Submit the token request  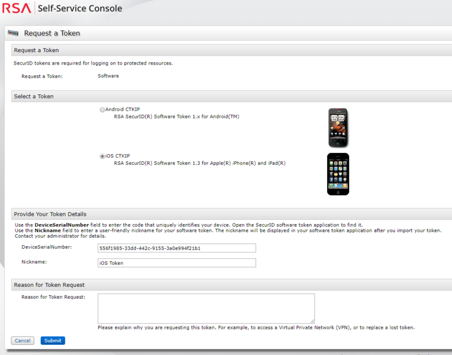click(53, 341)
